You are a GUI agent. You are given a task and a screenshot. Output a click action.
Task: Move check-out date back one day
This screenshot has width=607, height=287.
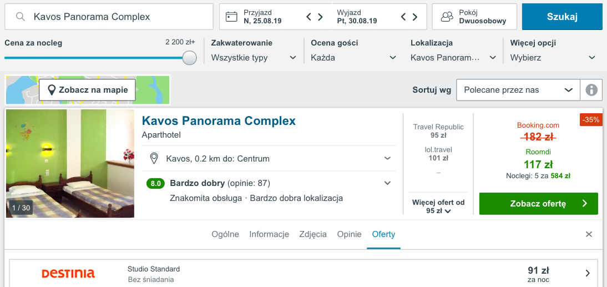403,17
